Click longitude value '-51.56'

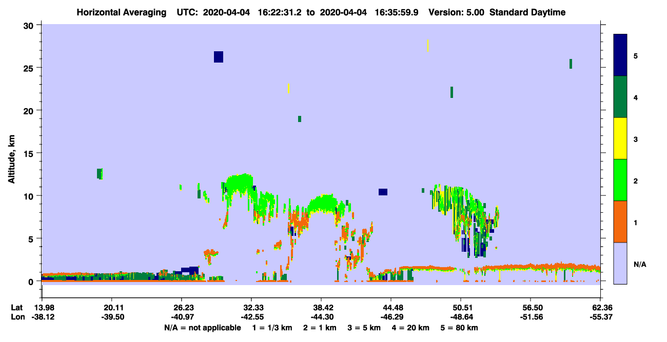pyautogui.click(x=531, y=317)
